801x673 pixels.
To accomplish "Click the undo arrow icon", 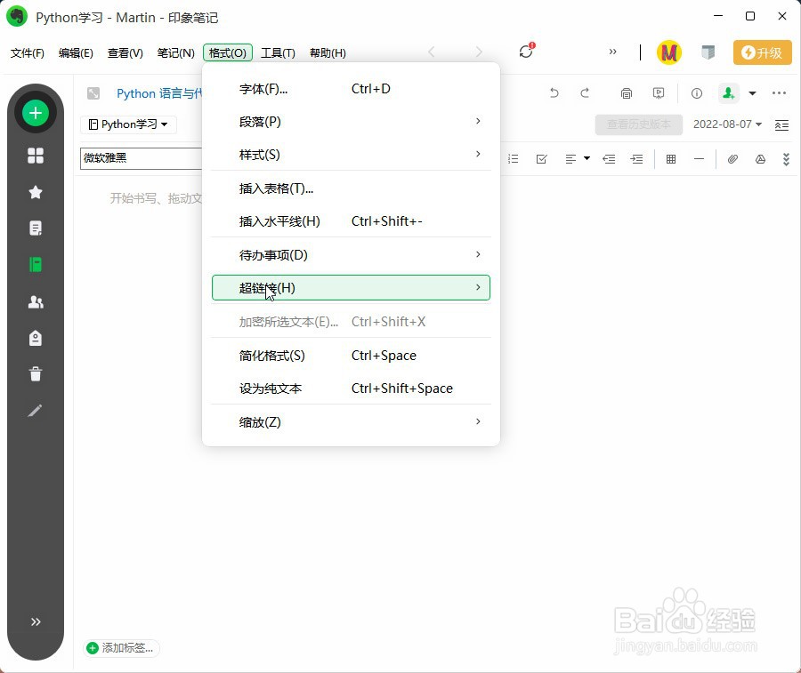I will point(554,92).
